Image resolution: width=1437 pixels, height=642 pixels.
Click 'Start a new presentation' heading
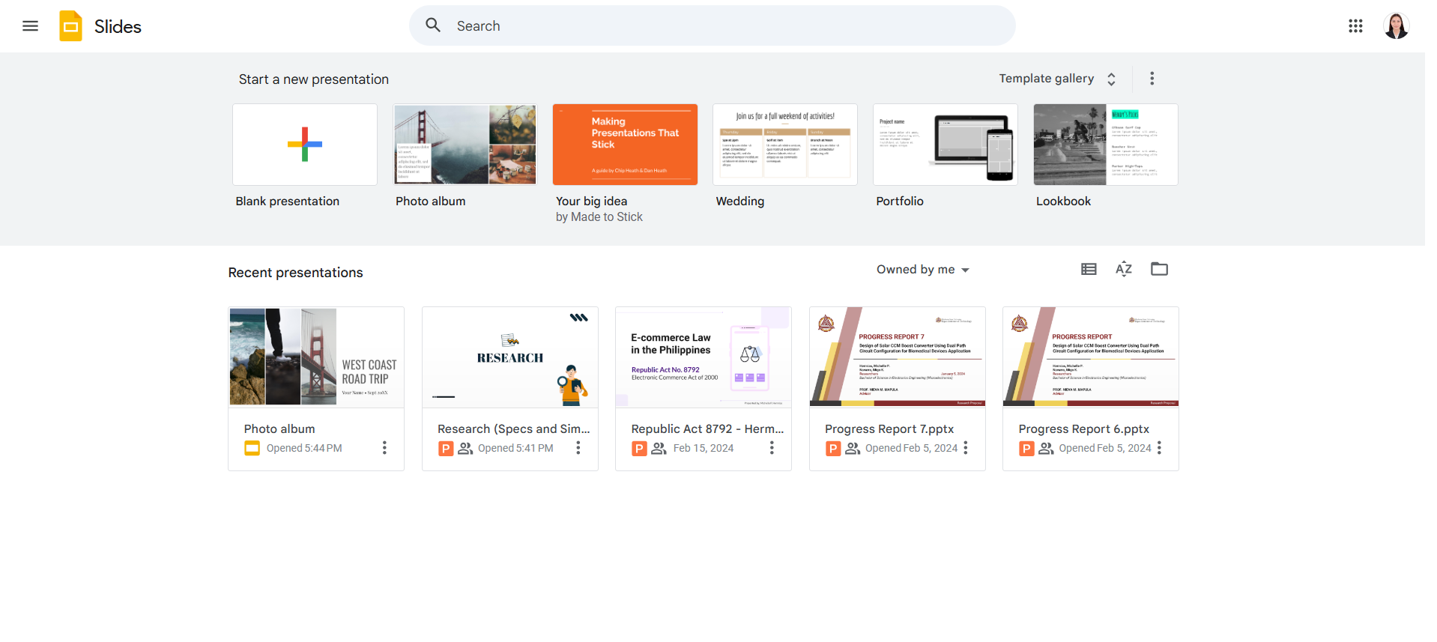[314, 79]
